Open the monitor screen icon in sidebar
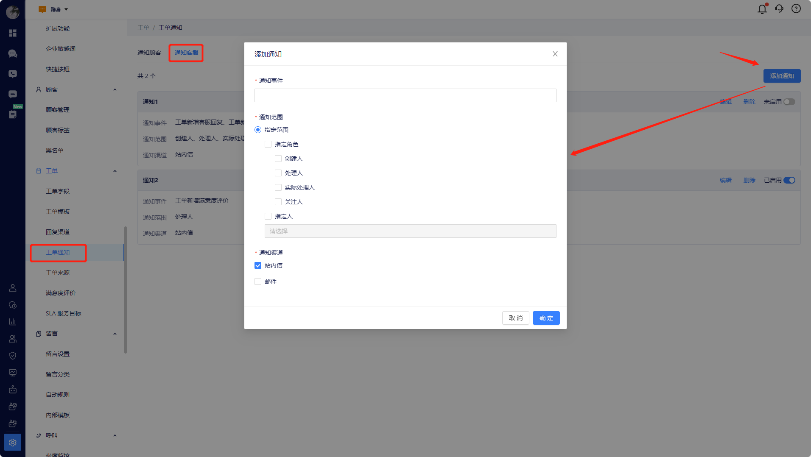 [x=13, y=373]
